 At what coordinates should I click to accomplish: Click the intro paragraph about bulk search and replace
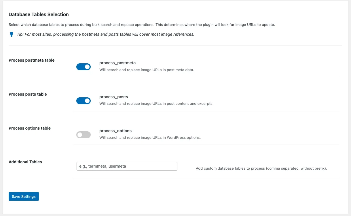142,24
